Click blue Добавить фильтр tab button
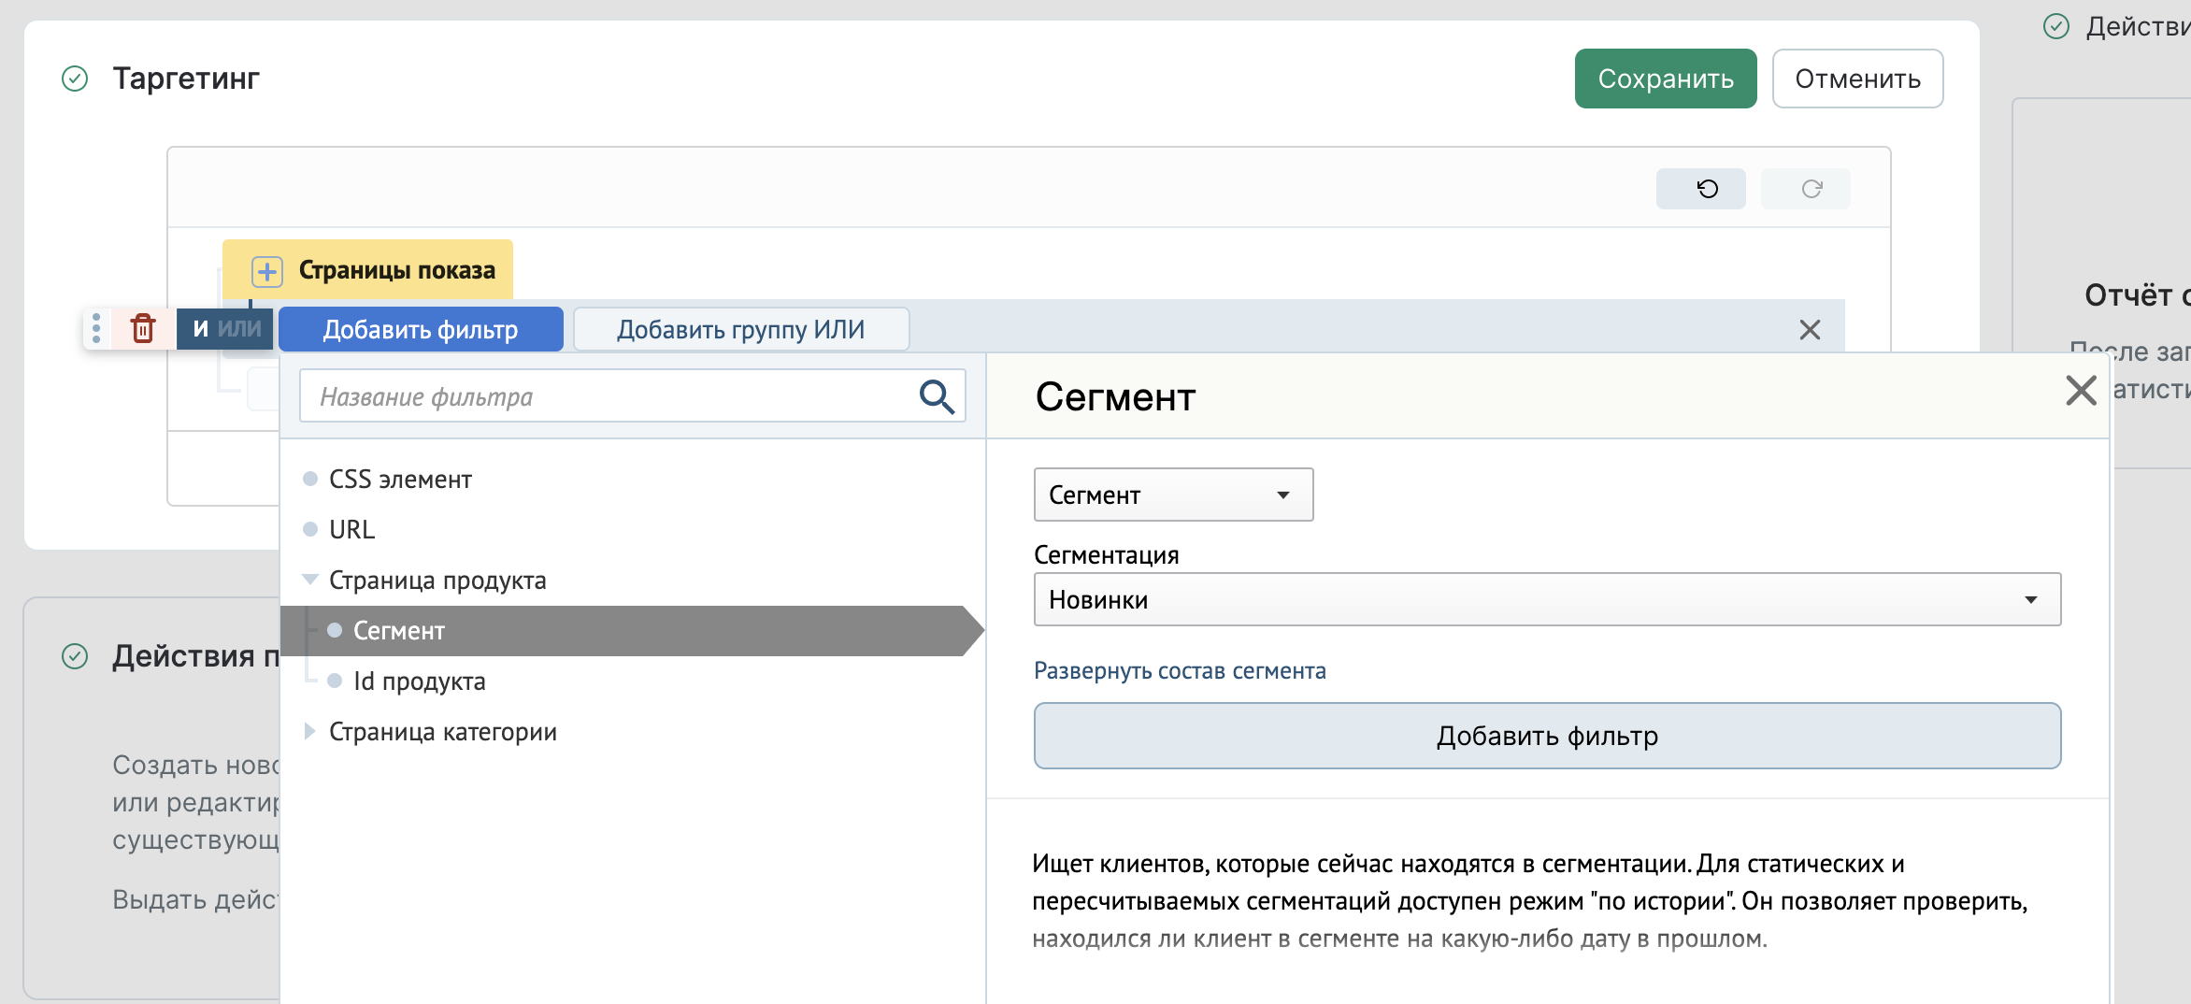 coord(421,329)
